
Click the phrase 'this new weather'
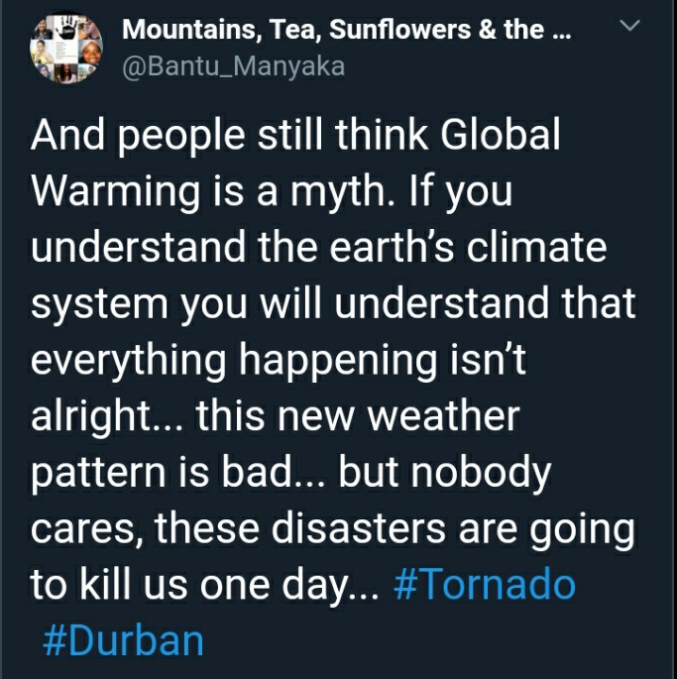click(x=358, y=415)
